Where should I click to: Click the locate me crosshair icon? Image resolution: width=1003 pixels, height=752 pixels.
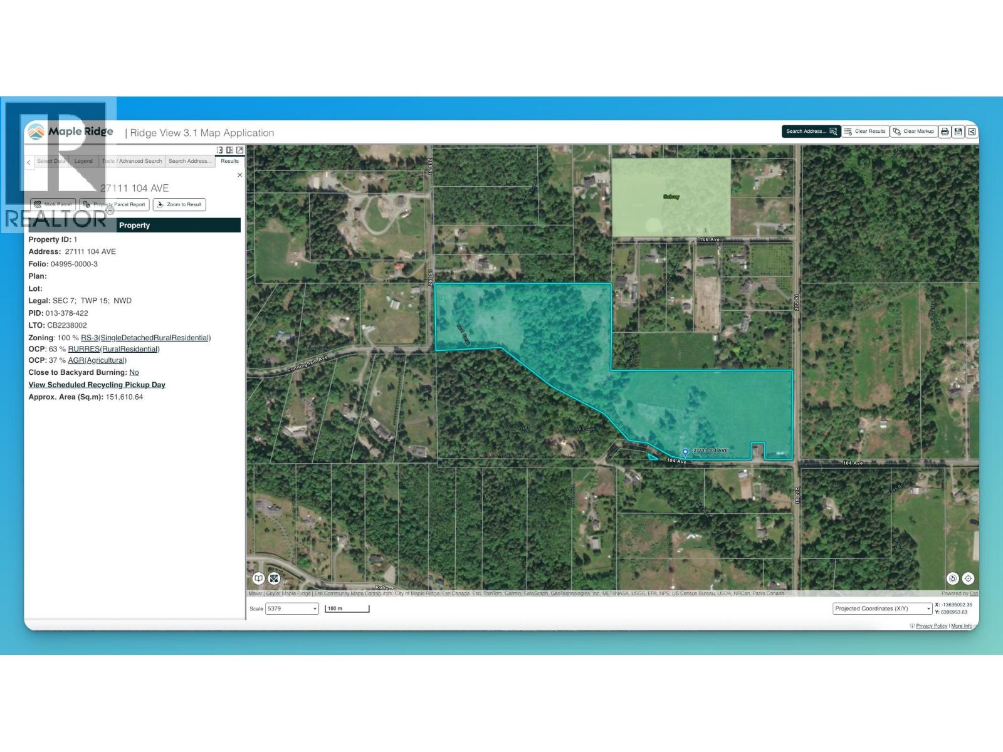pyautogui.click(x=968, y=578)
